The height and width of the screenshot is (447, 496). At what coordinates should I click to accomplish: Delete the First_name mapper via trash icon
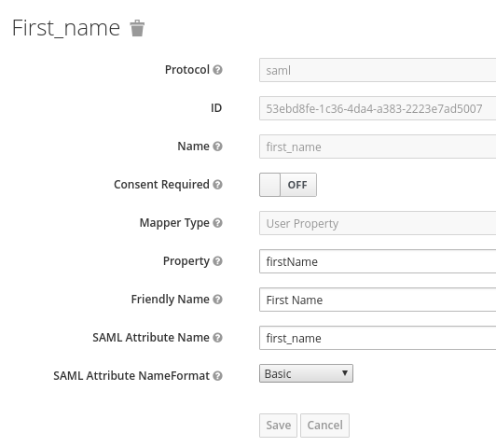[137, 28]
